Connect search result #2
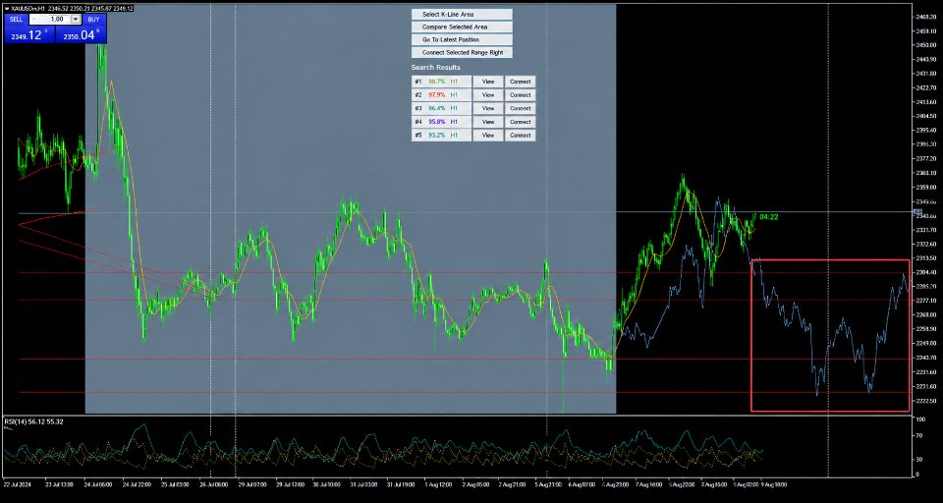 pyautogui.click(x=521, y=95)
